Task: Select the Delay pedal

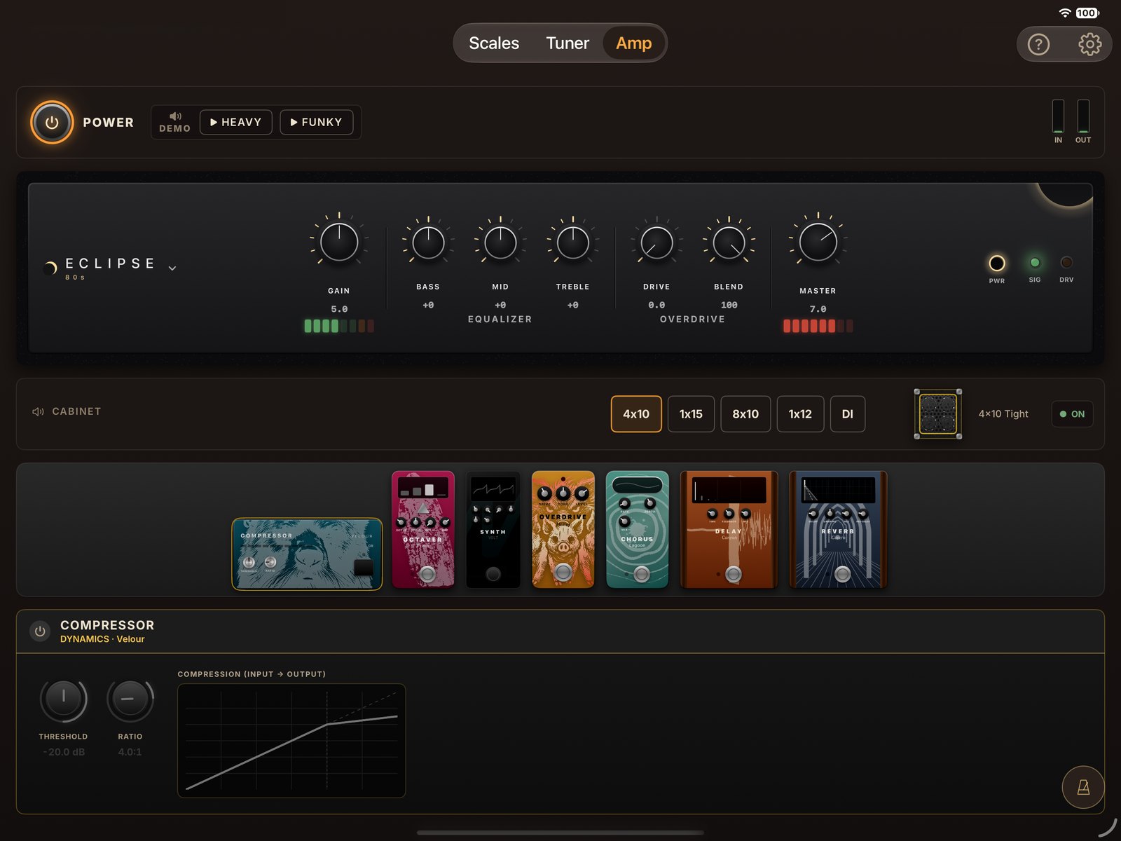Action: click(729, 529)
